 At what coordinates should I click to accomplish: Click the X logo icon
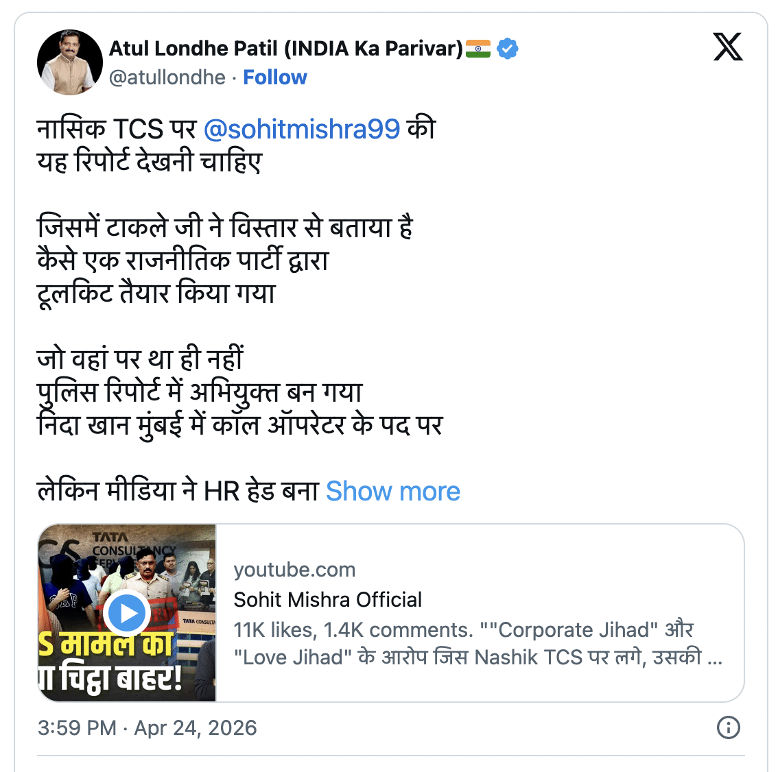[x=727, y=47]
